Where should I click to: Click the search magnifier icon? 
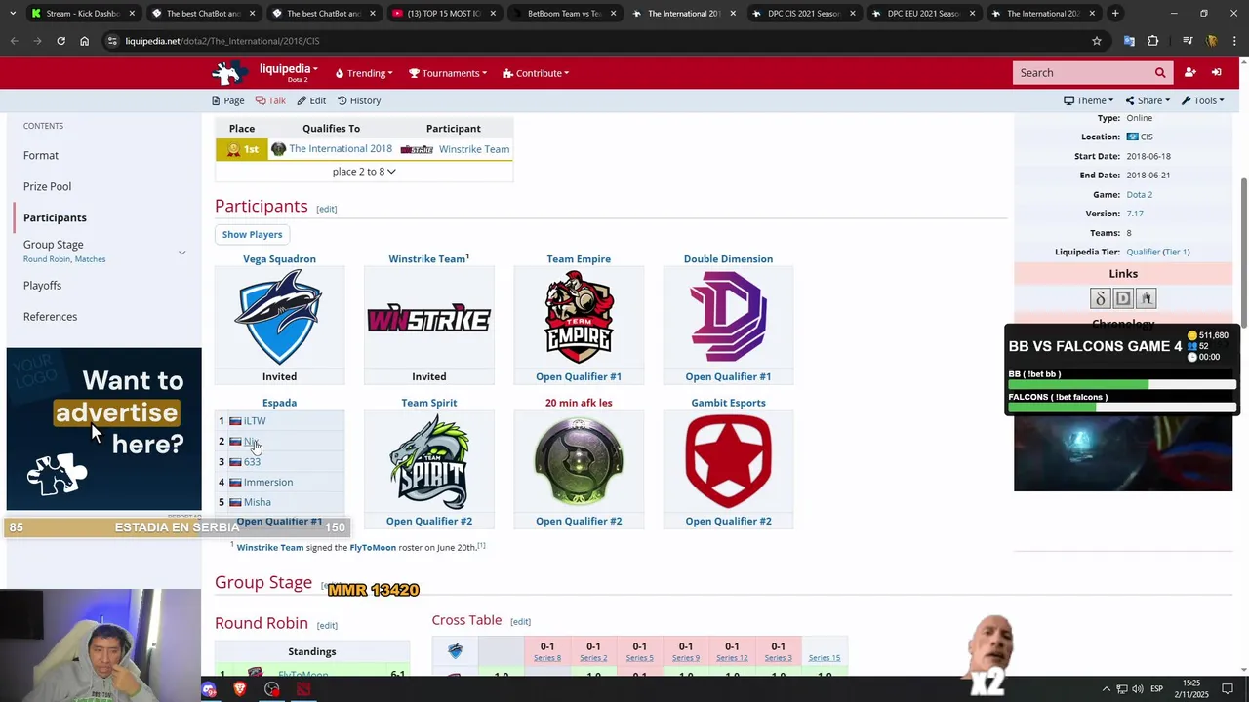click(1160, 73)
